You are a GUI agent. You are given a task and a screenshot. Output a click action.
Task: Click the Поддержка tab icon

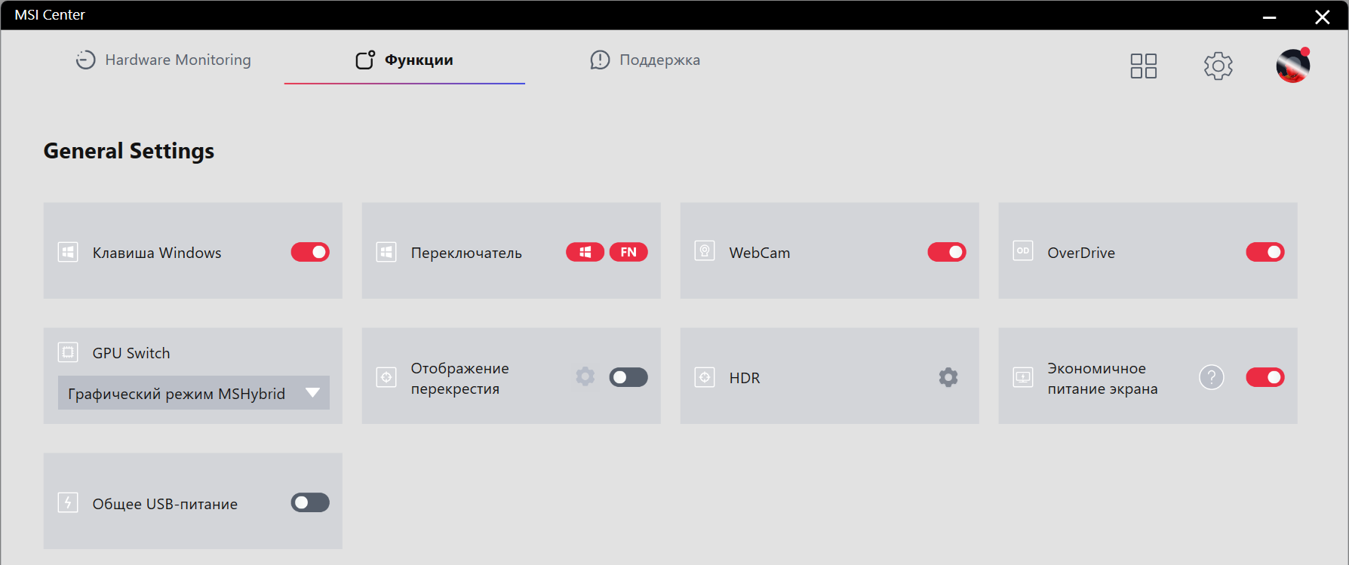(x=600, y=60)
